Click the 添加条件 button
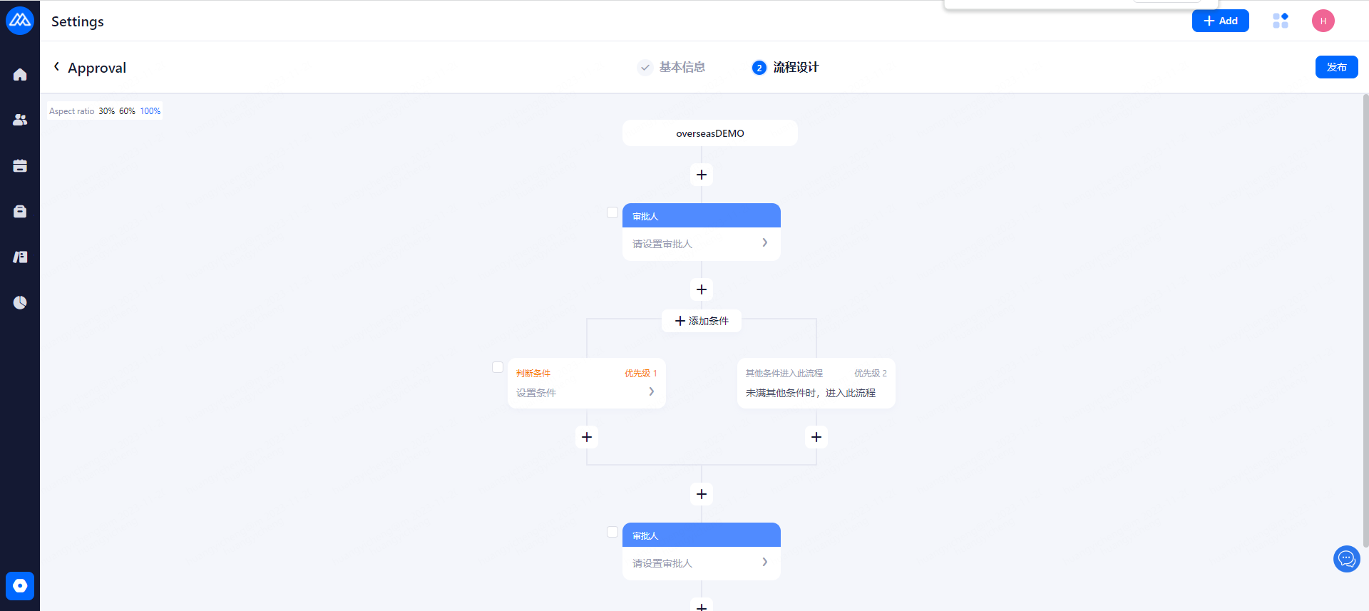The width and height of the screenshot is (1369, 611). (x=702, y=321)
